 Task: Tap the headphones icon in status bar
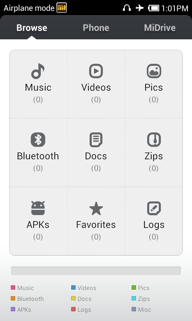[127, 8]
